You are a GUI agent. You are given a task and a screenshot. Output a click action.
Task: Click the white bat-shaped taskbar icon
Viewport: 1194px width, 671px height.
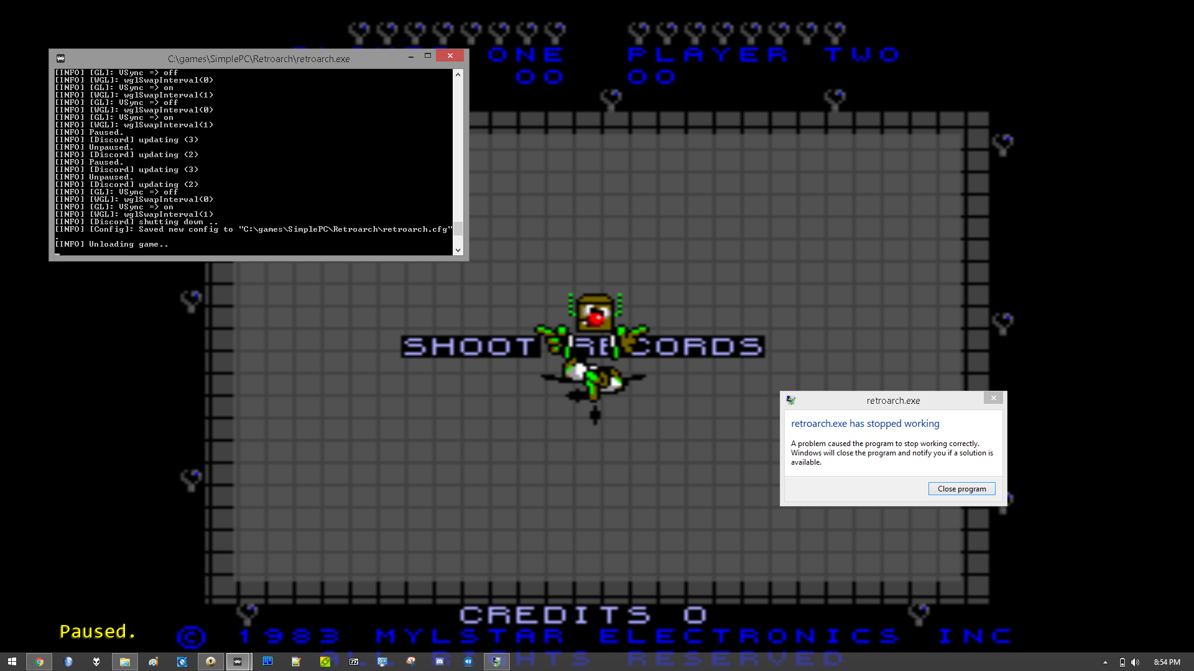pyautogui.click(x=96, y=662)
